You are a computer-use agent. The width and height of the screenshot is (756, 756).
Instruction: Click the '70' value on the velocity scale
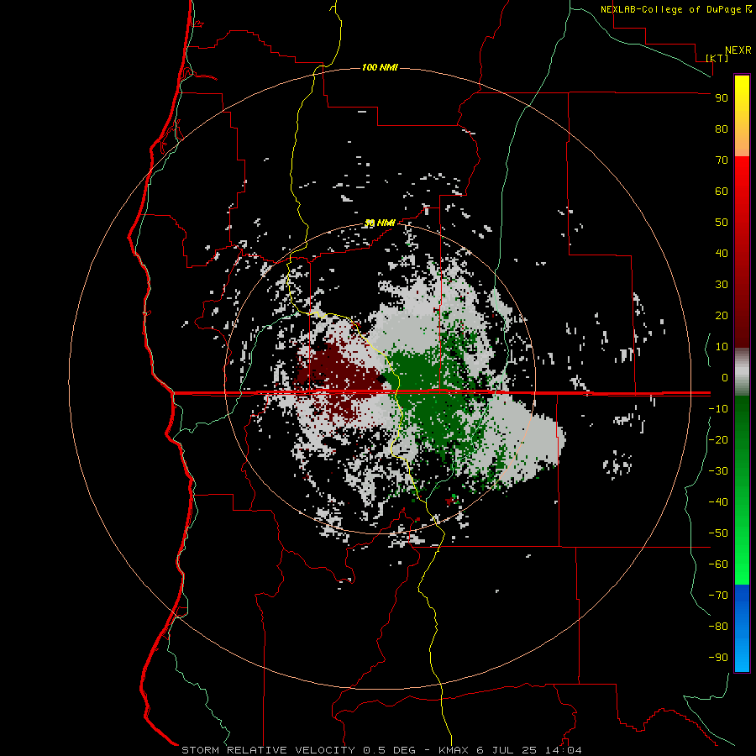(x=722, y=160)
